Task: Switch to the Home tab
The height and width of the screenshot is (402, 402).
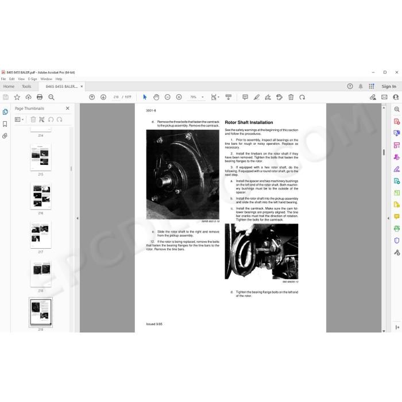Action: pyautogui.click(x=9, y=86)
